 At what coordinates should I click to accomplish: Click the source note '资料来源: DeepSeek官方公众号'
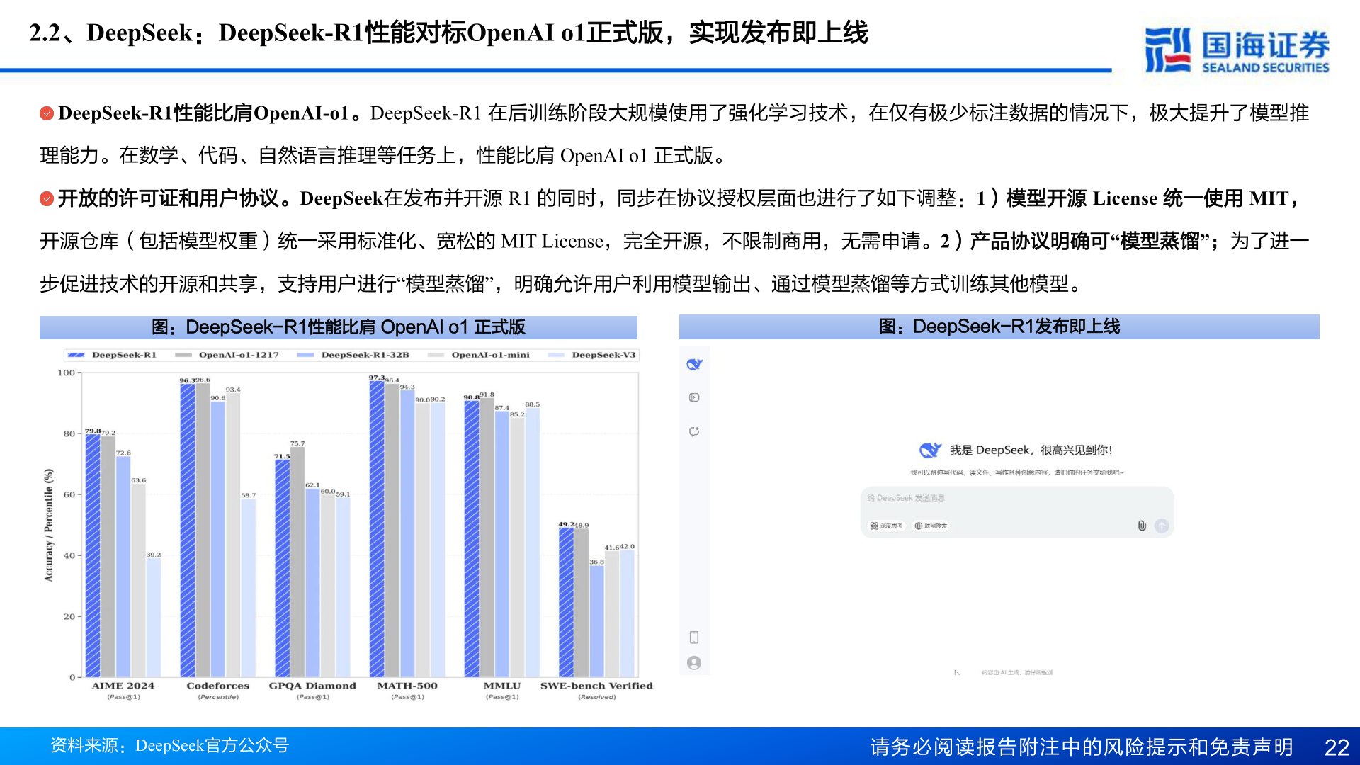(169, 745)
